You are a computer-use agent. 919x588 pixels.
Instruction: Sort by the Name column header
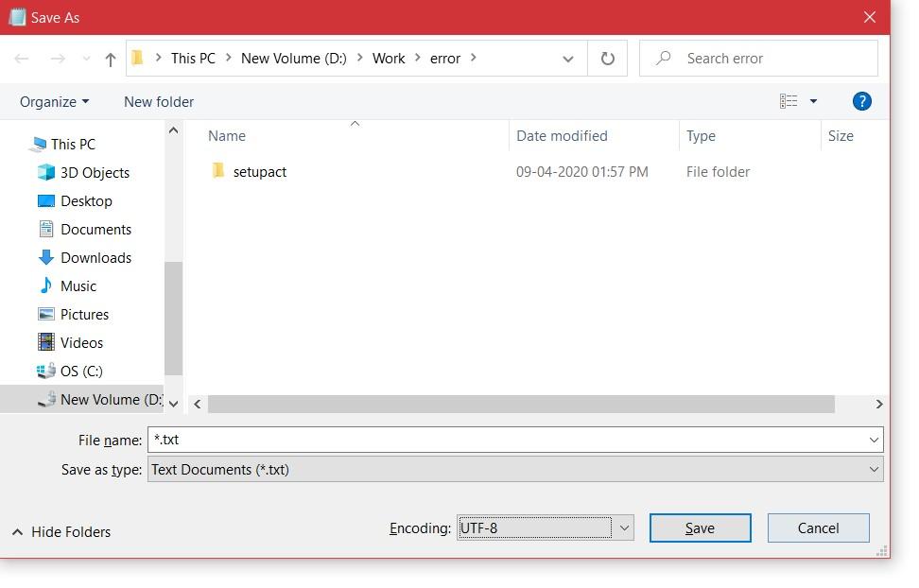coord(227,136)
